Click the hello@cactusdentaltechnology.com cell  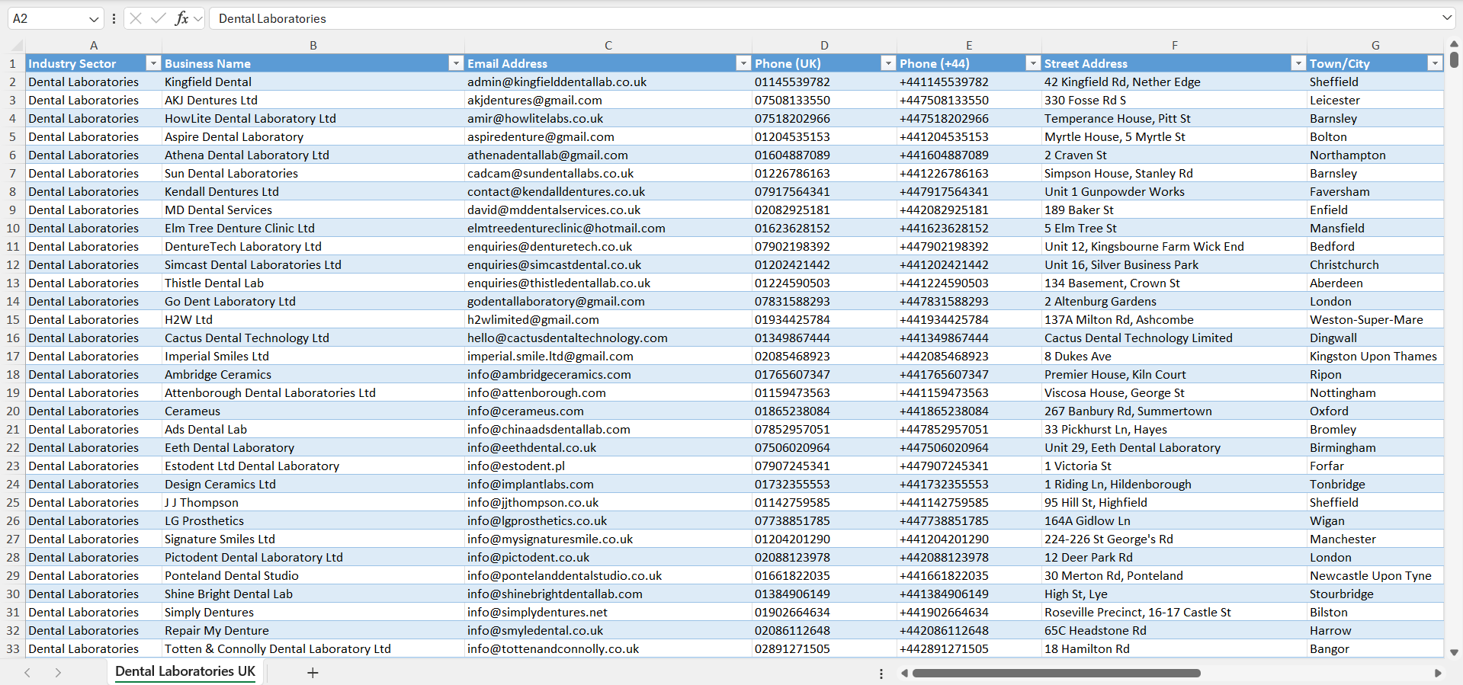tap(608, 338)
